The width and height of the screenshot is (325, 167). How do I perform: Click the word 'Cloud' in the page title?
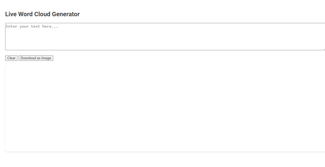42,14
